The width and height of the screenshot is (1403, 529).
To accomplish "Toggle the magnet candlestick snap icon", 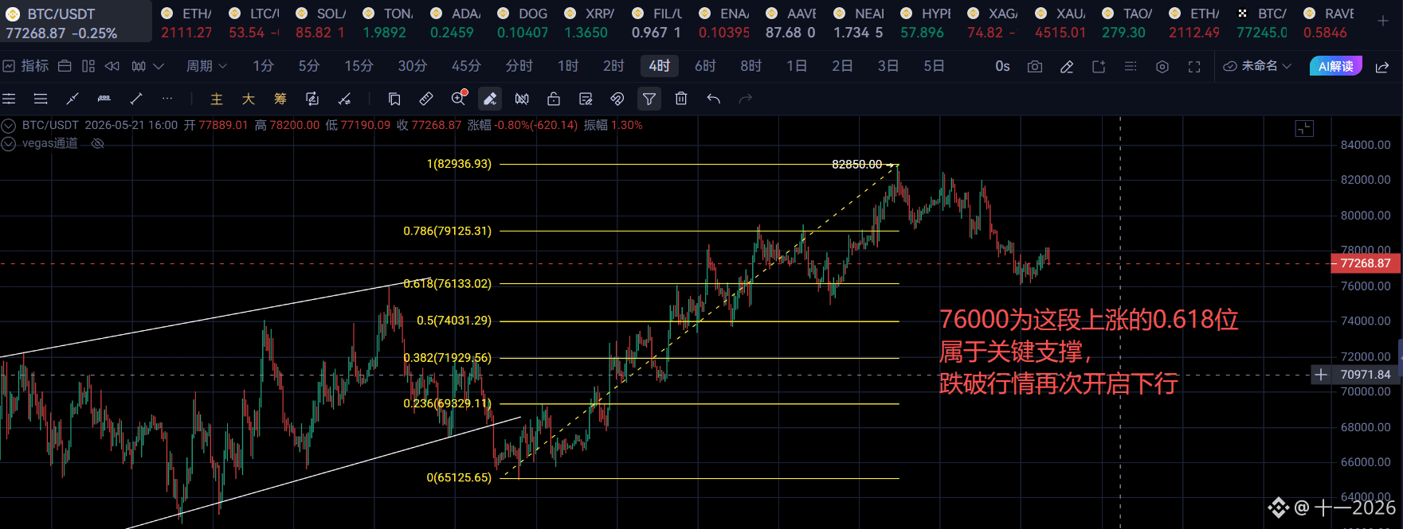I will (x=522, y=99).
